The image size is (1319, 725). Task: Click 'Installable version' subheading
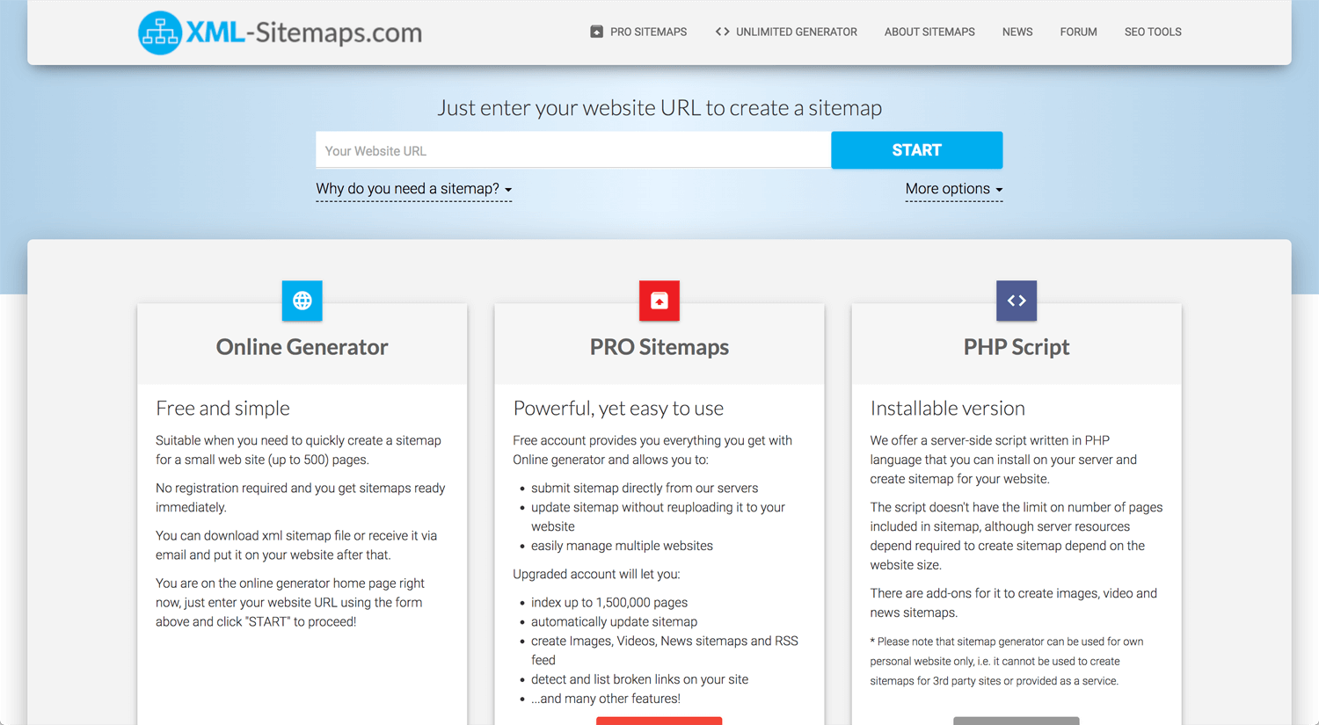[947, 408]
